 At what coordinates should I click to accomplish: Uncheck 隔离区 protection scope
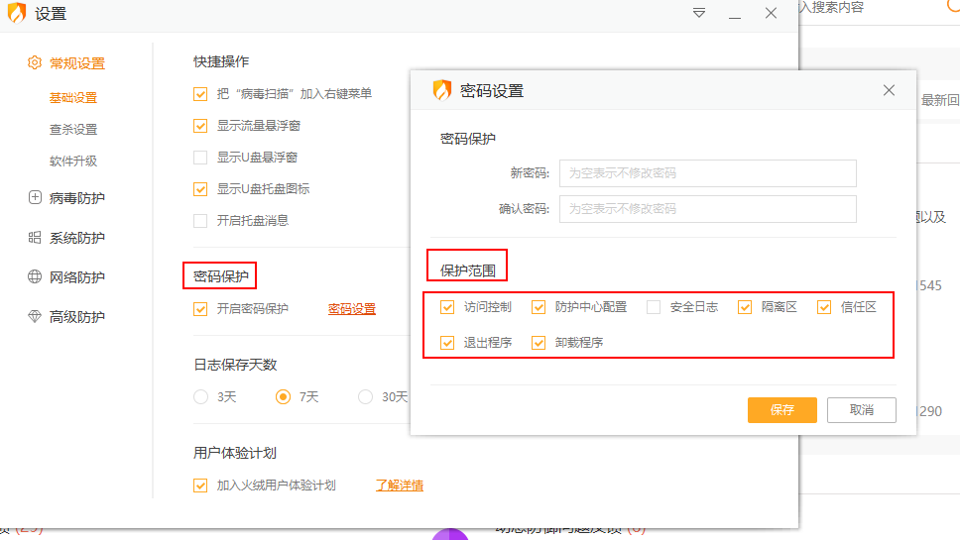click(745, 307)
